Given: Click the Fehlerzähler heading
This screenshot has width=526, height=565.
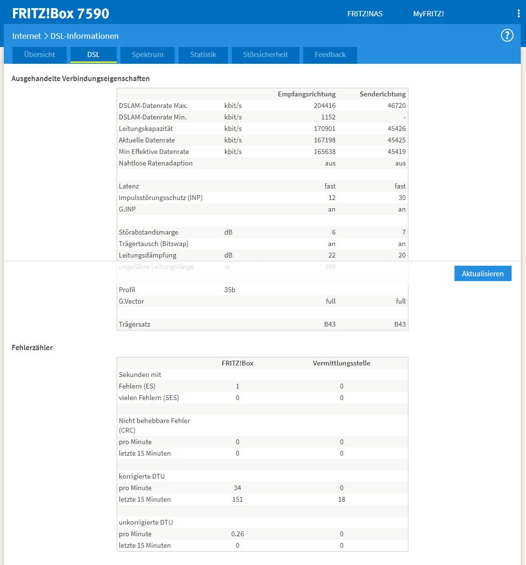Looking at the screenshot, I should tap(32, 348).
